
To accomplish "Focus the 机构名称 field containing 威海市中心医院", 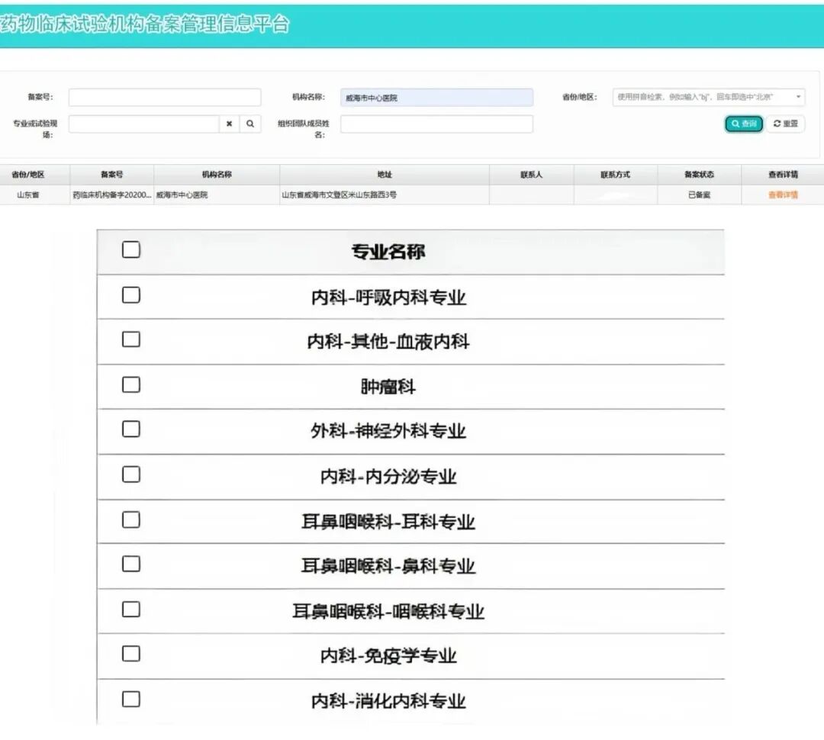I will (x=436, y=98).
